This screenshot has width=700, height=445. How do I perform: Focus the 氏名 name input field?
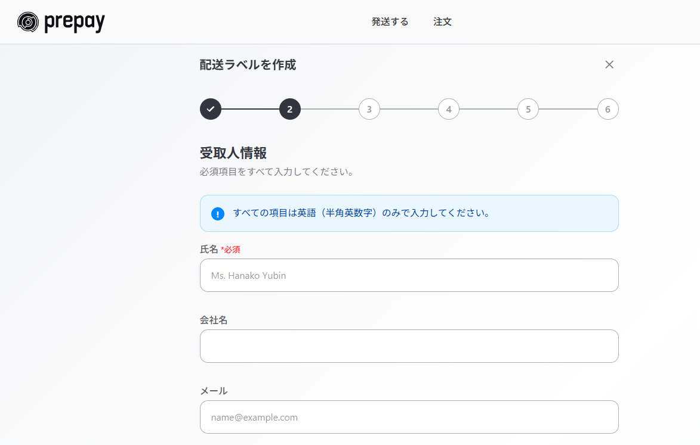[409, 275]
